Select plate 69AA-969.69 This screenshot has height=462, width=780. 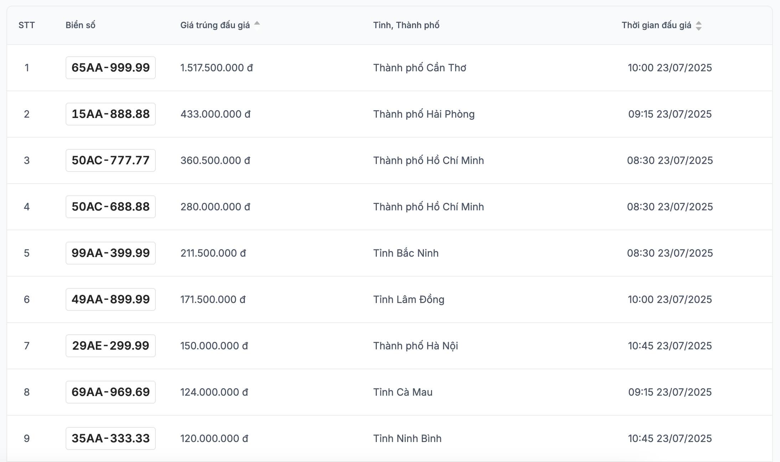pyautogui.click(x=111, y=392)
